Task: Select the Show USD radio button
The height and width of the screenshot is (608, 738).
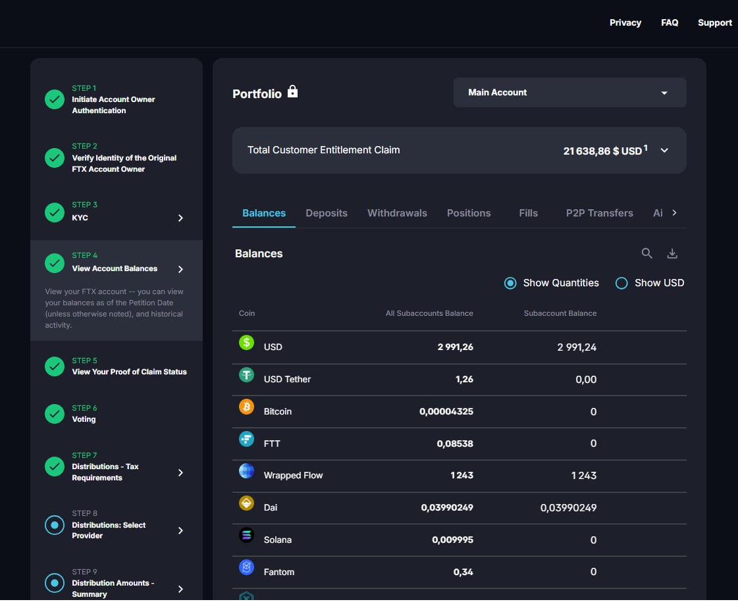Action: tap(621, 284)
